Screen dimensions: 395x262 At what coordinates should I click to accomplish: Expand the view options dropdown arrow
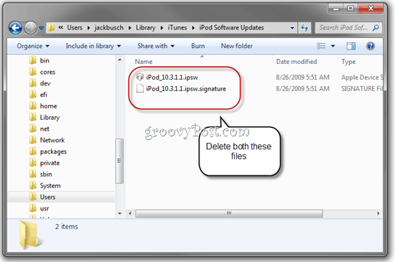point(333,46)
